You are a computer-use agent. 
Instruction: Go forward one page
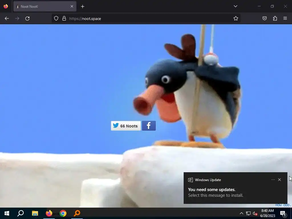17,19
